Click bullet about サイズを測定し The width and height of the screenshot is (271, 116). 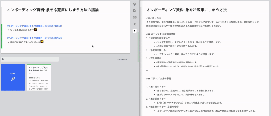pos(188,42)
